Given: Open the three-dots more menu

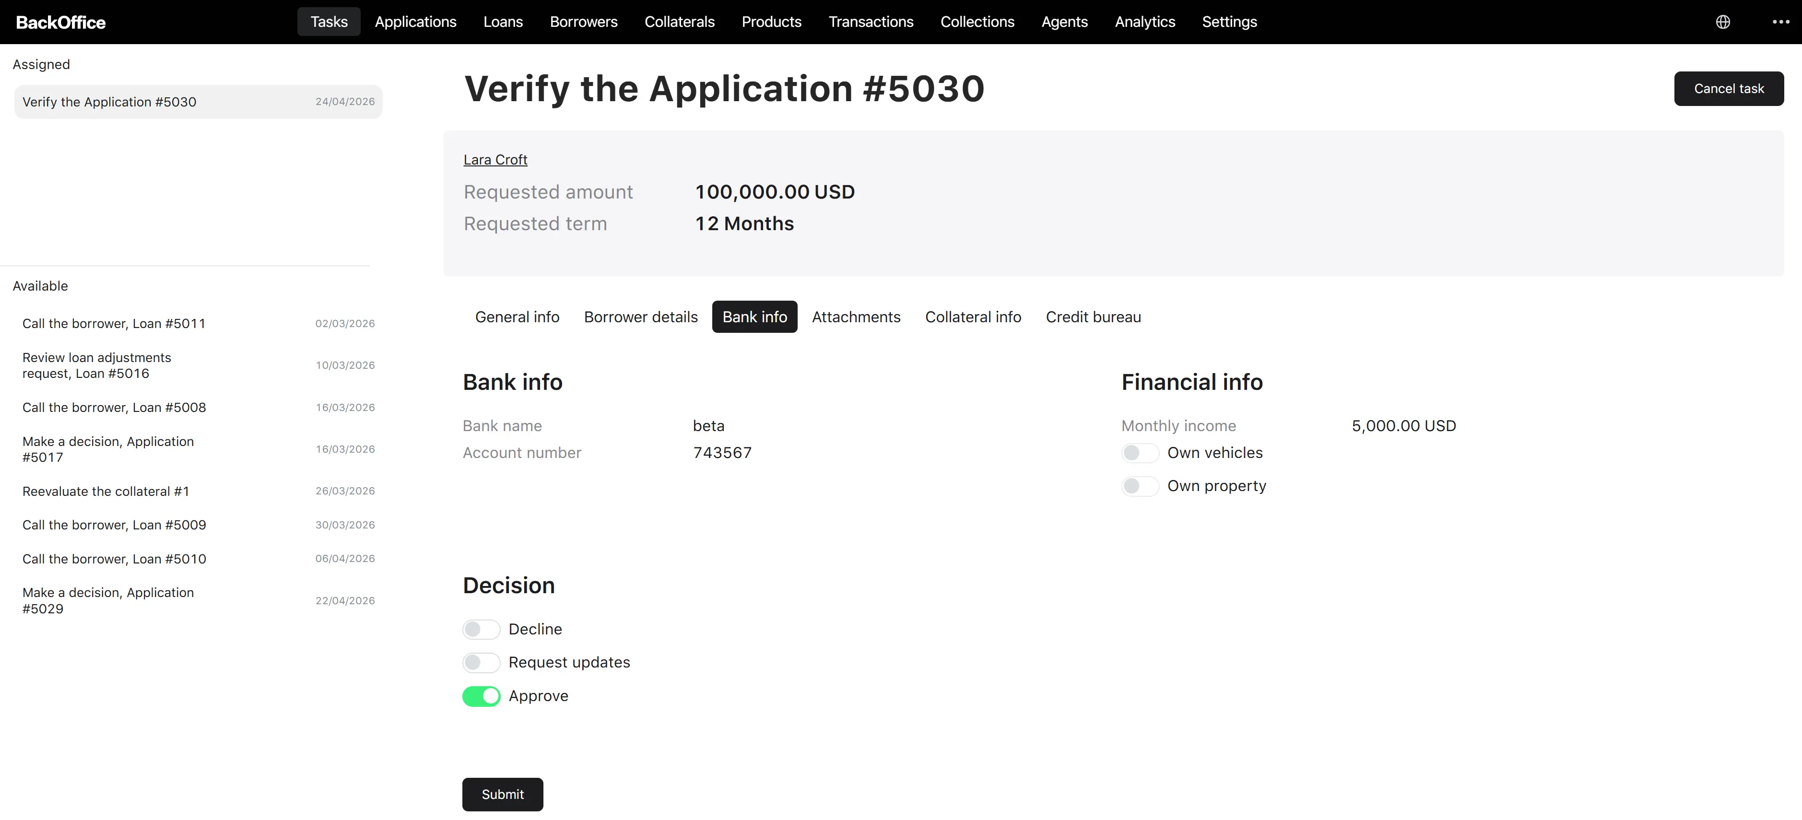Looking at the screenshot, I should pos(1781,22).
